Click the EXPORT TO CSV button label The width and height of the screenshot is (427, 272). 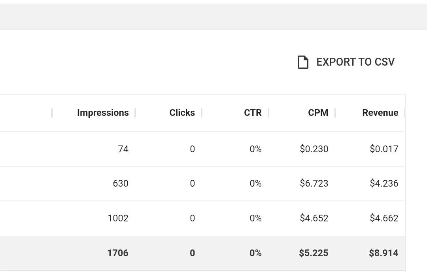[355, 62]
